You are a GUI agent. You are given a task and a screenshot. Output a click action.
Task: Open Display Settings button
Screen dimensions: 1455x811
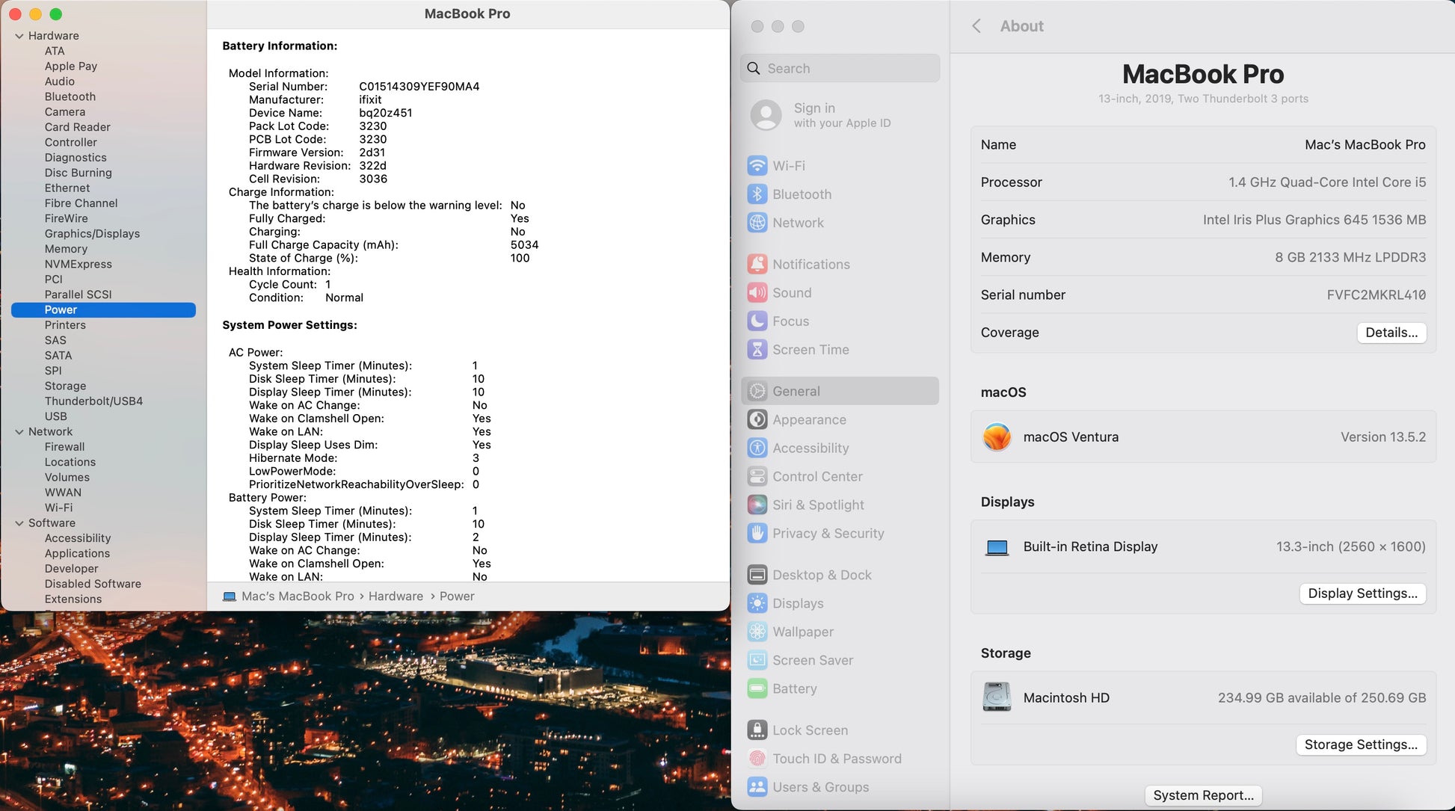(x=1362, y=593)
